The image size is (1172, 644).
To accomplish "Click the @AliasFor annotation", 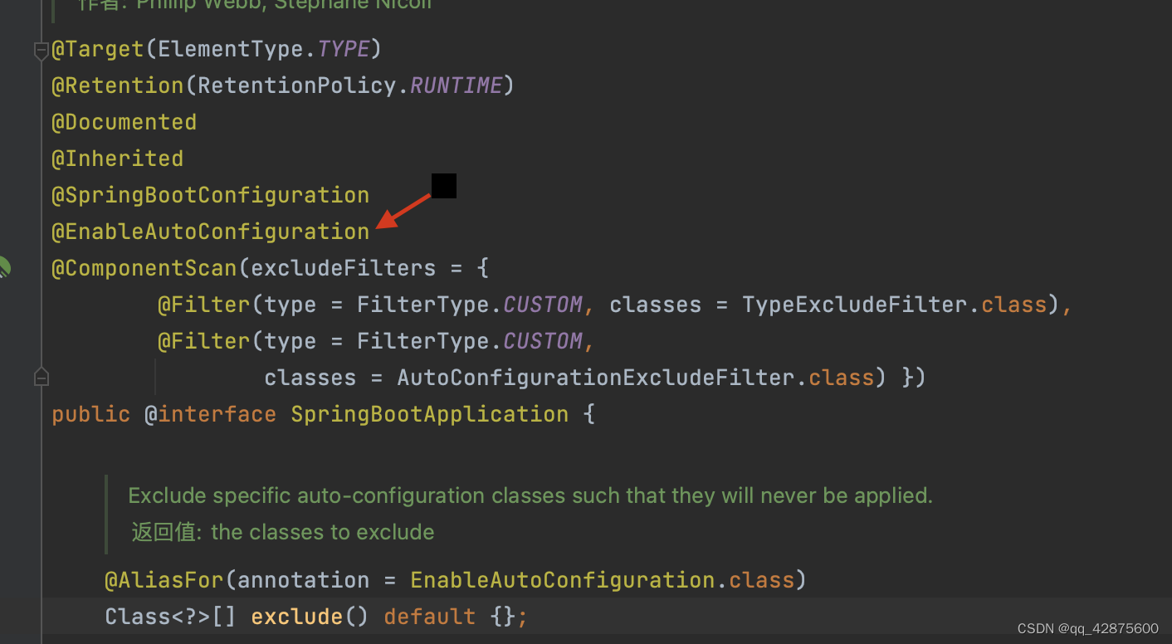I will (x=164, y=580).
